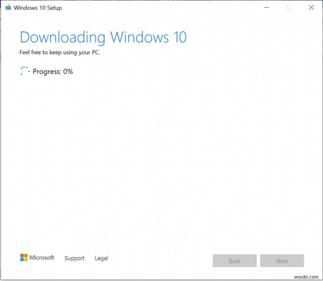Maximize the Windows 10 Setup window
Screen dimensions: 323x281
click(288, 7)
